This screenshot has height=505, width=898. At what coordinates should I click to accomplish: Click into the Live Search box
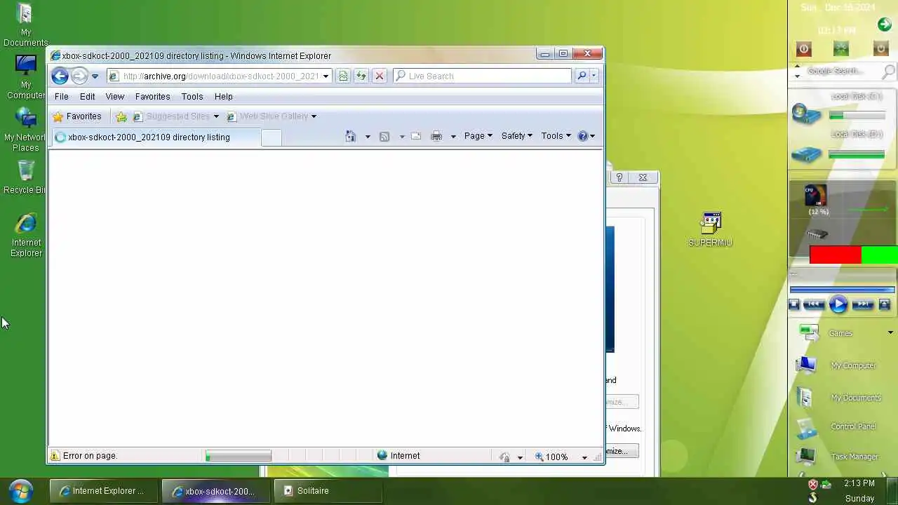tap(482, 76)
